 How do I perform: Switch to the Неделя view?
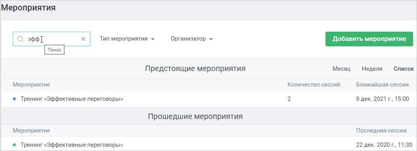point(372,69)
